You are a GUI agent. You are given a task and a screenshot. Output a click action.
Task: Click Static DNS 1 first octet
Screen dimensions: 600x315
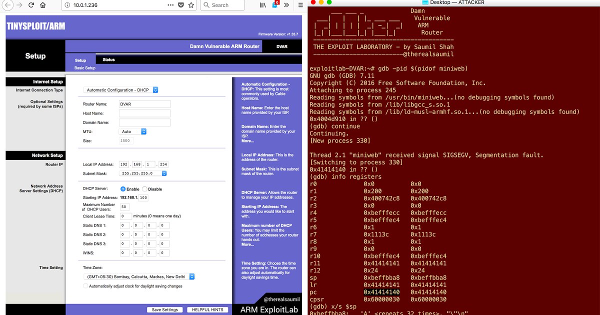click(x=124, y=225)
